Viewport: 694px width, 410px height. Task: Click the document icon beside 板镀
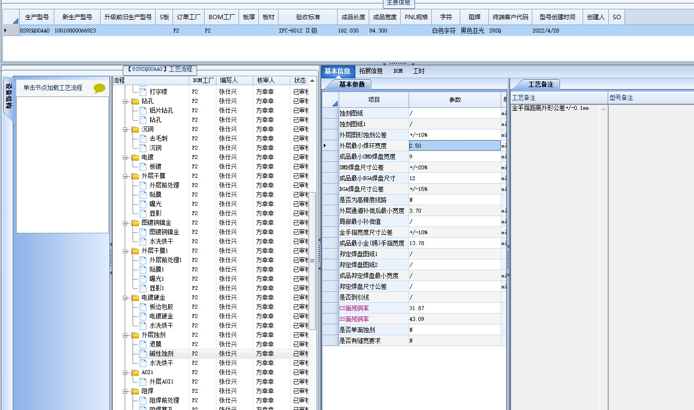(x=143, y=167)
